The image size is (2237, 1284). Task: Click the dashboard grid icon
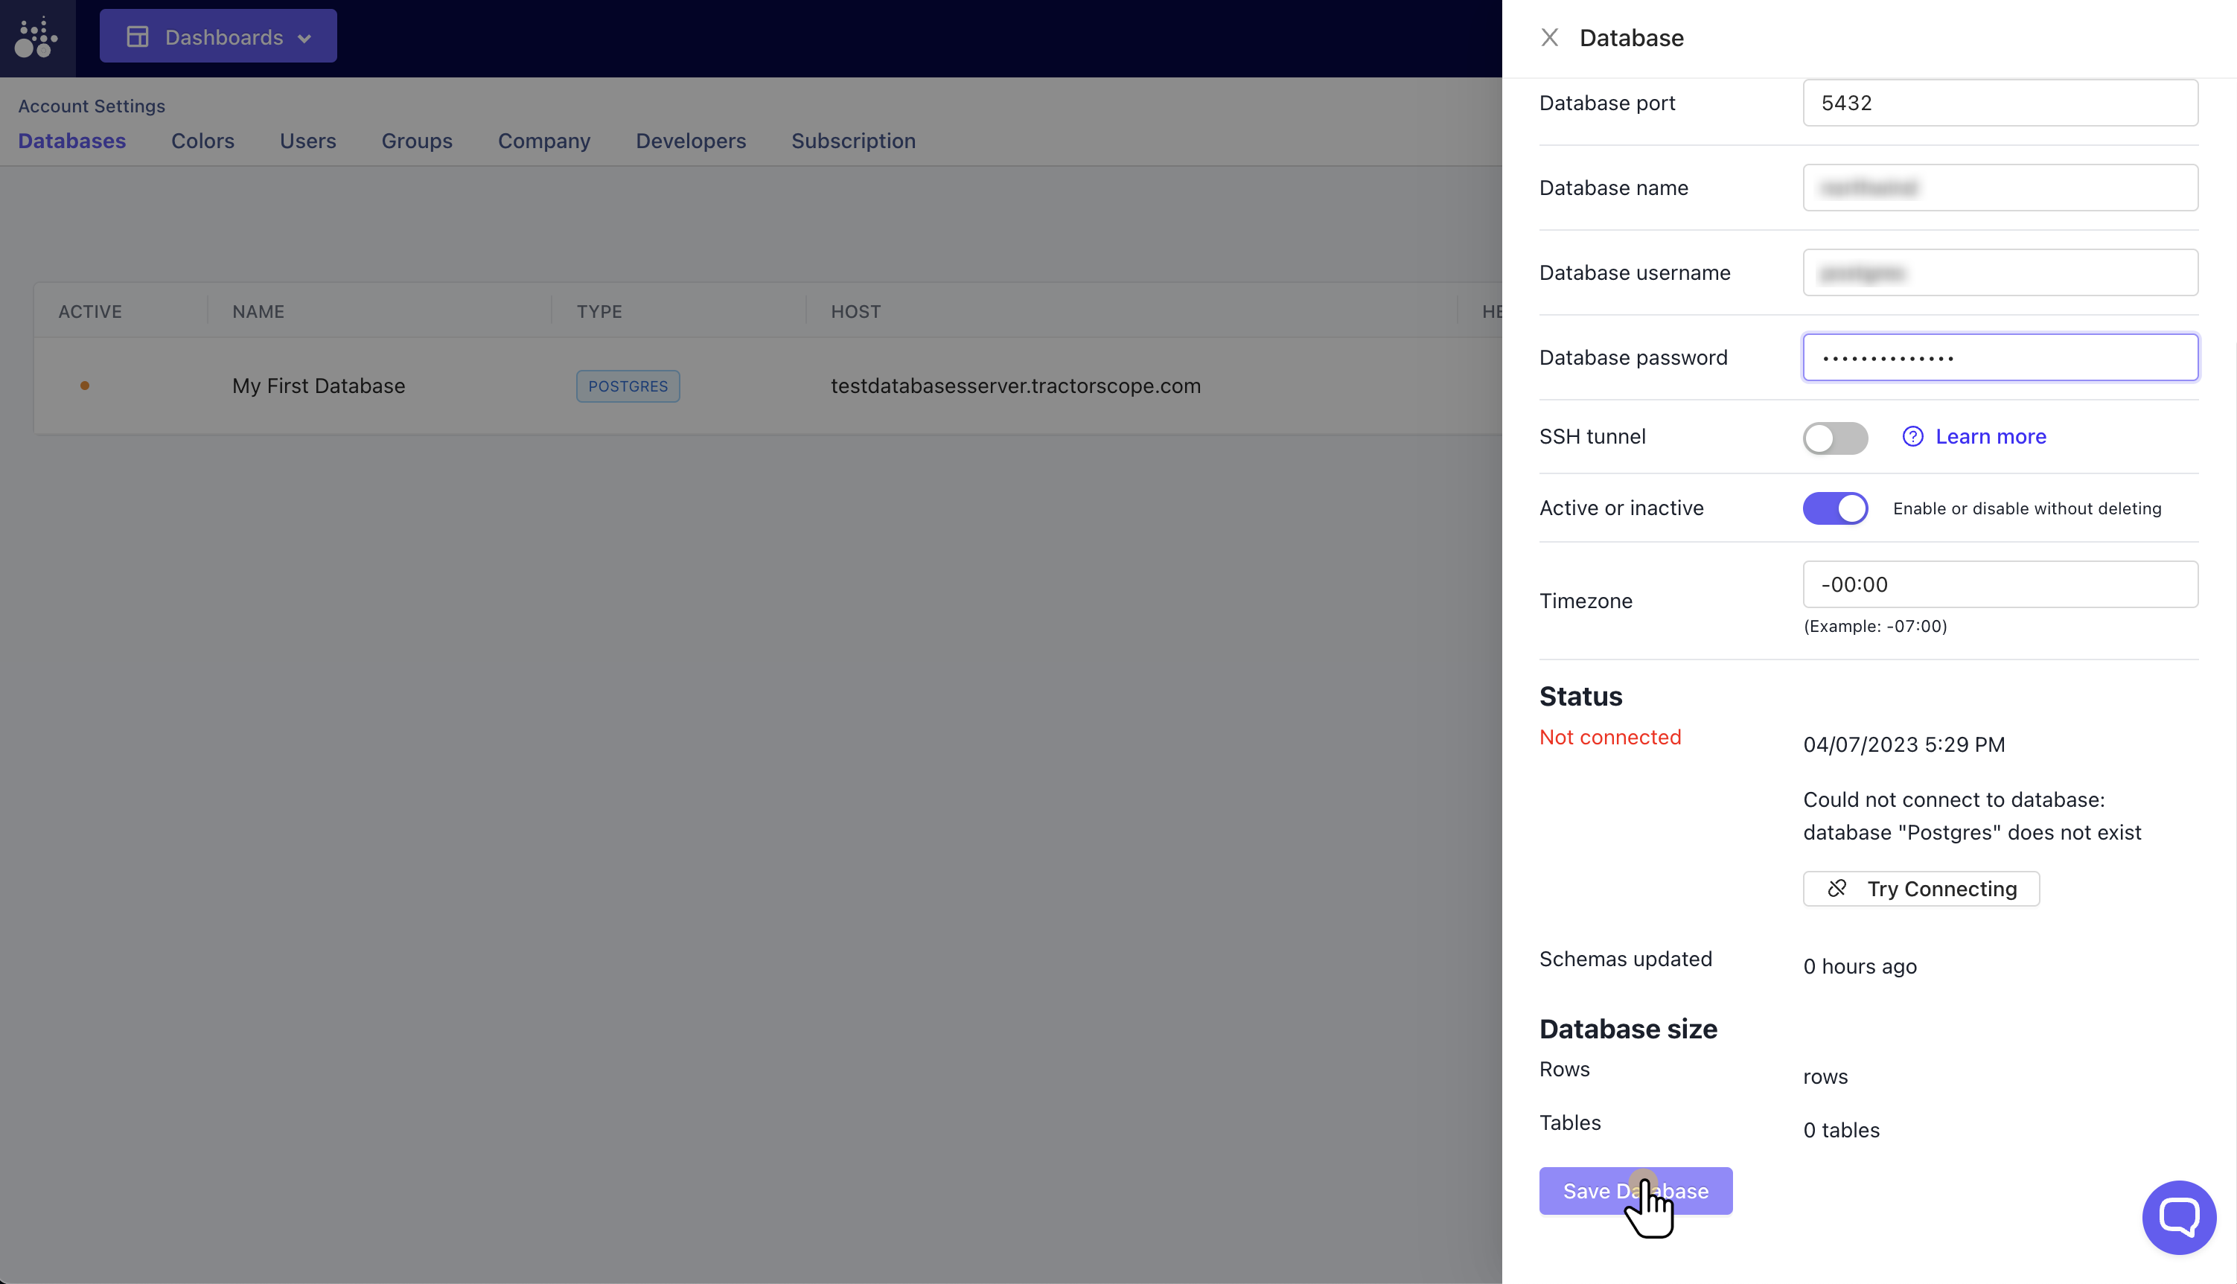pos(138,37)
